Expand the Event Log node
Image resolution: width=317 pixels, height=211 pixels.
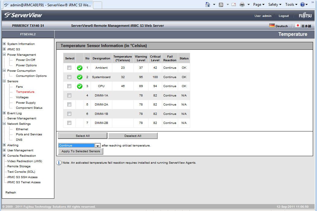pos(4,113)
